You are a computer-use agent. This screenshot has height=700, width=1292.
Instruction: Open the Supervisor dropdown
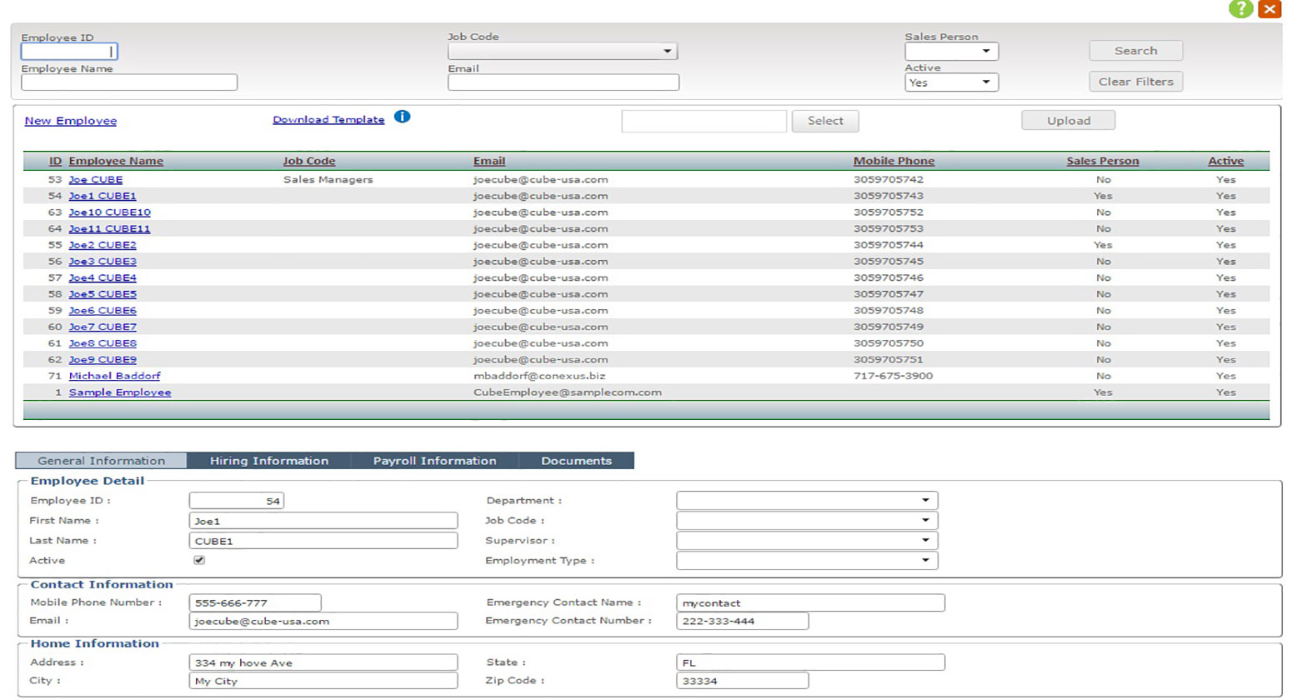807,540
